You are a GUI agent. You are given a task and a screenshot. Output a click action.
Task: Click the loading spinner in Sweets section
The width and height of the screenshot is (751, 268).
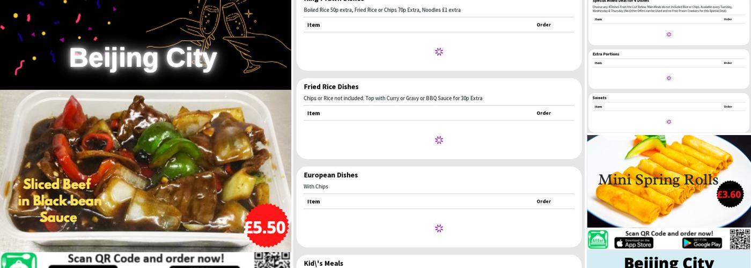(668, 122)
